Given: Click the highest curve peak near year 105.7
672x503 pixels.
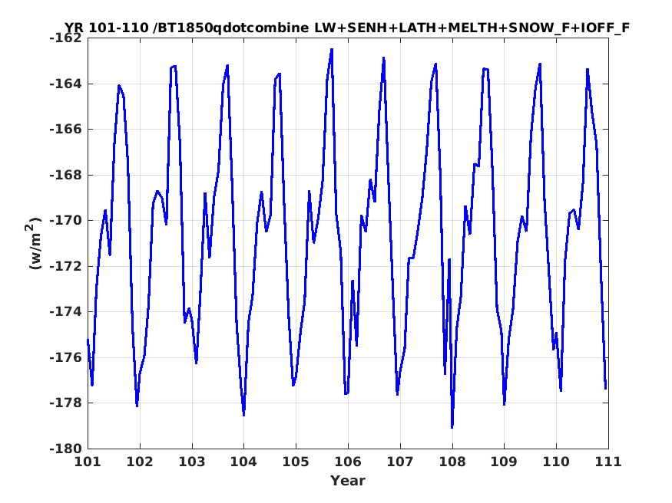Looking at the screenshot, I should tap(332, 50).
